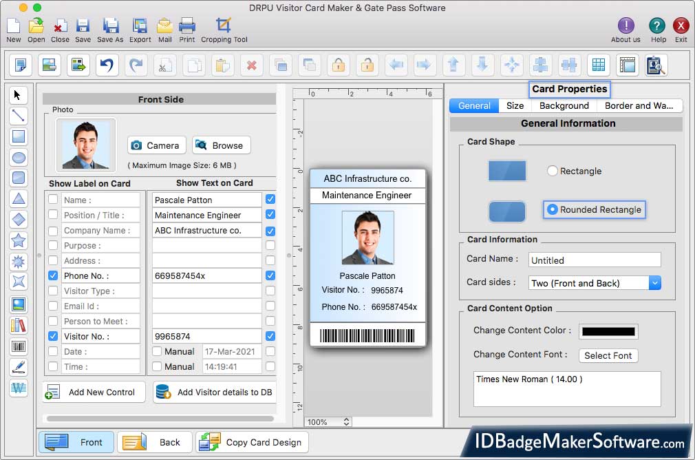Image resolution: width=695 pixels, height=460 pixels.
Task: Uncheck the Visitor No. label checkbox
Action: tap(53, 336)
